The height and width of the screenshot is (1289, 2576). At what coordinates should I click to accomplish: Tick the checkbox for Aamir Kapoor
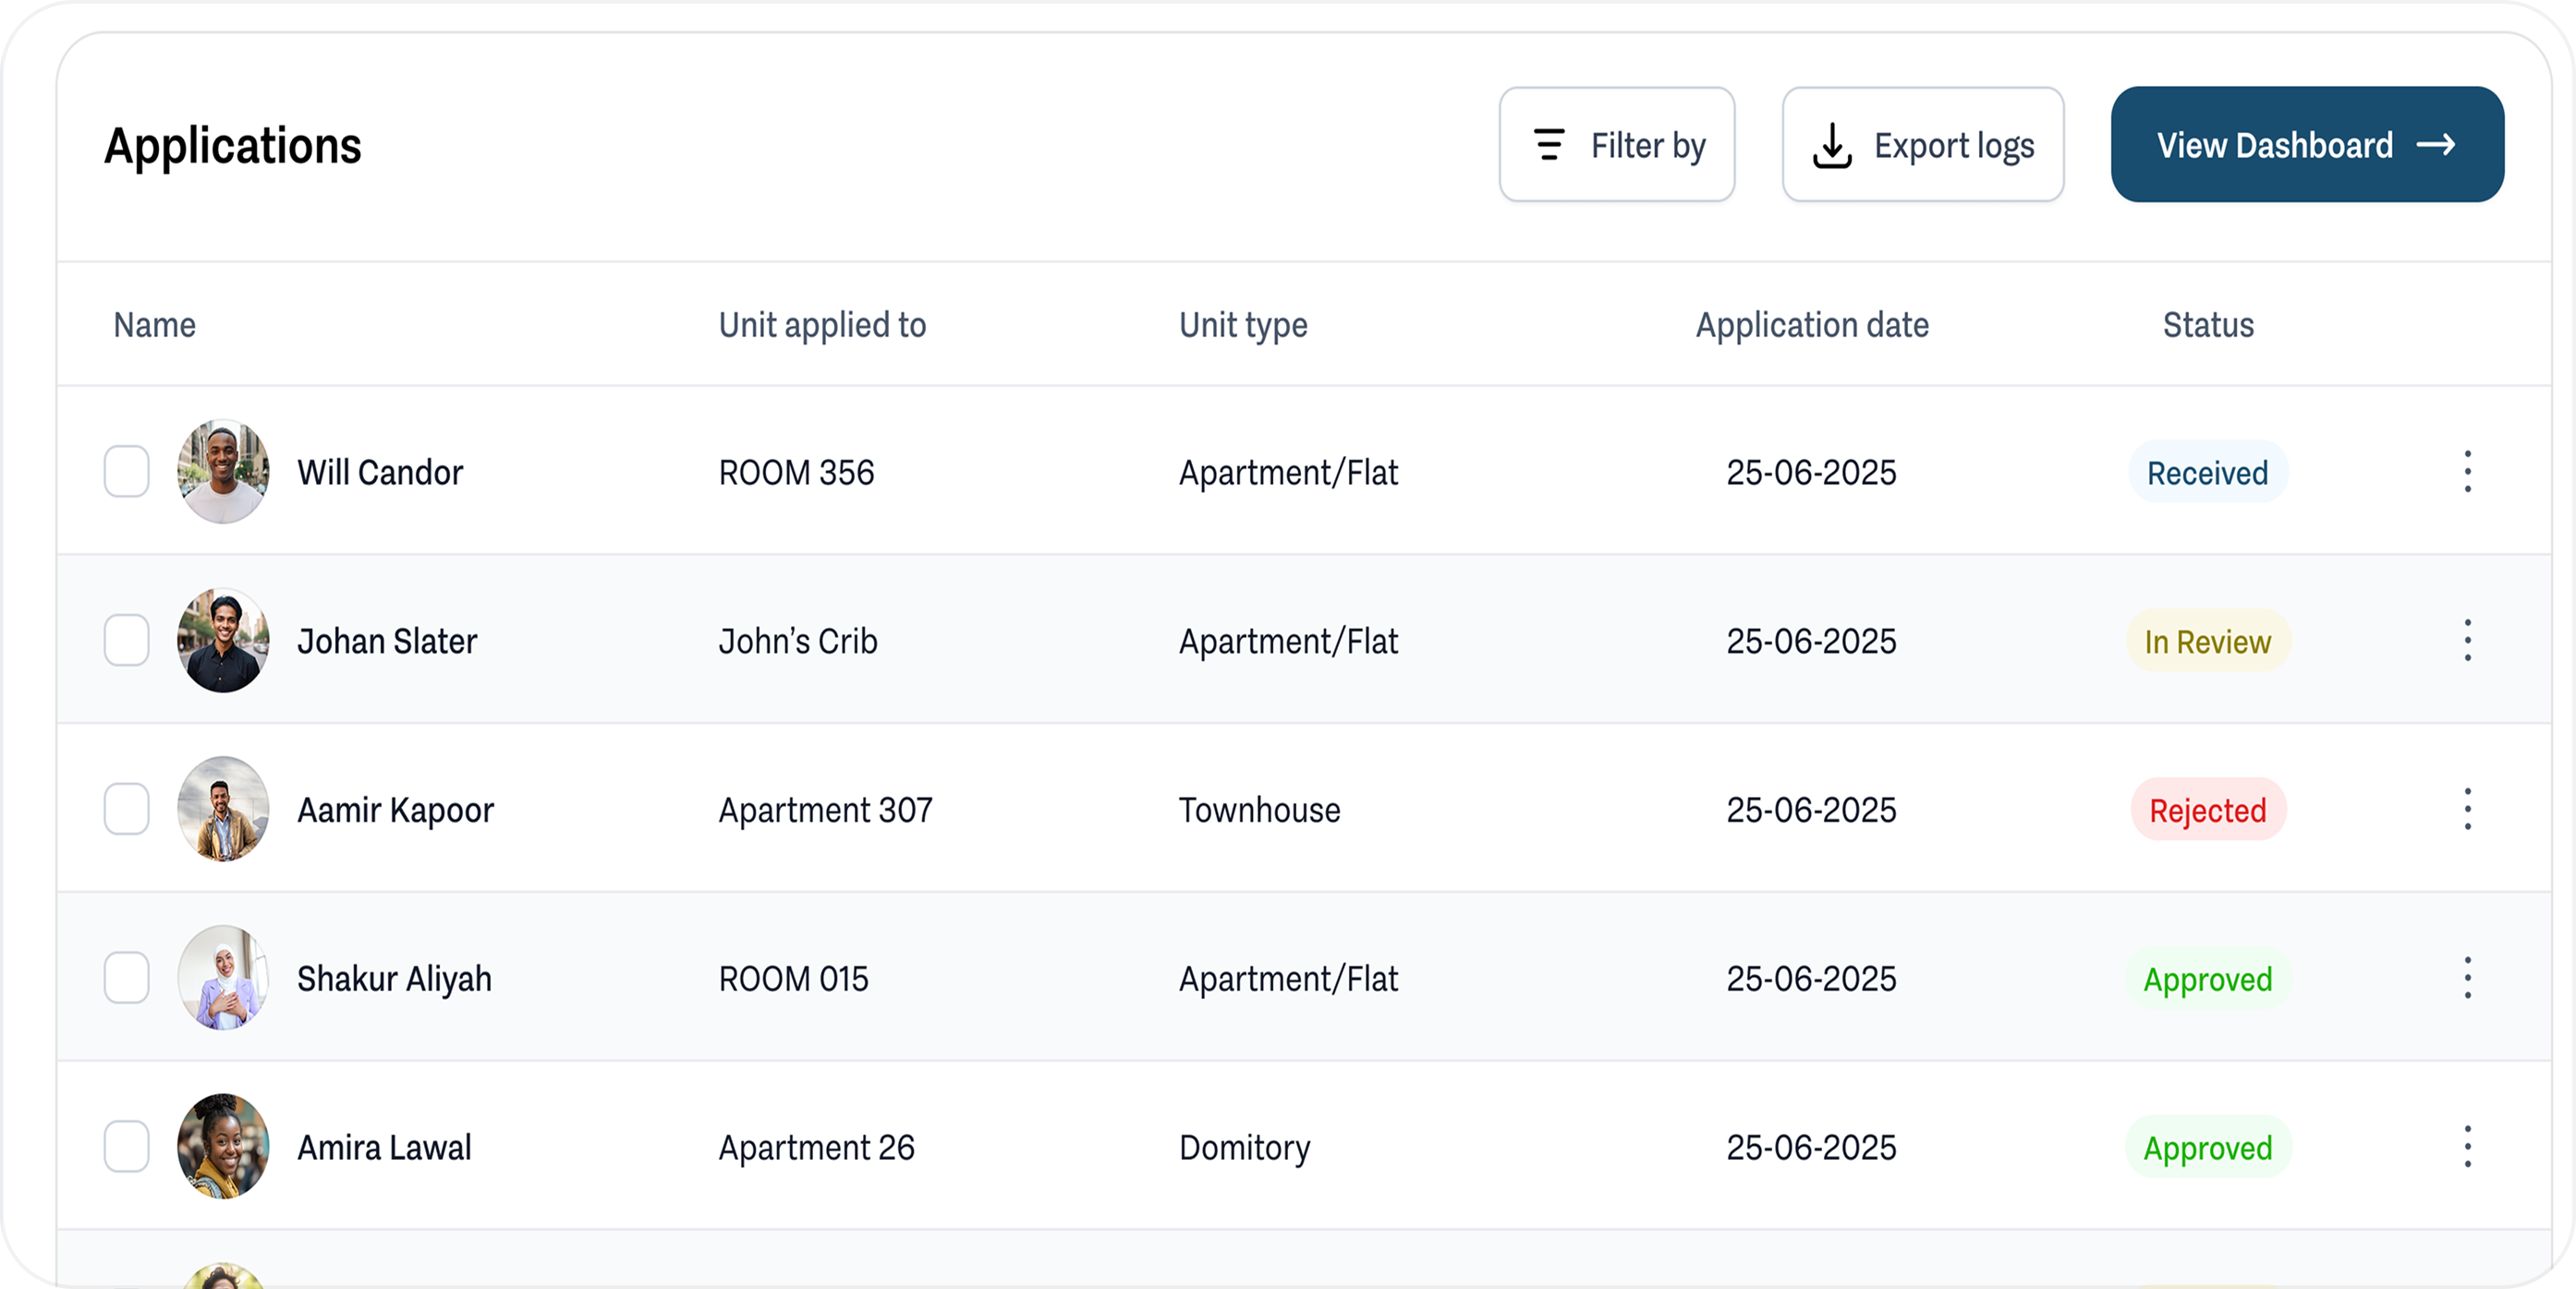pos(127,810)
